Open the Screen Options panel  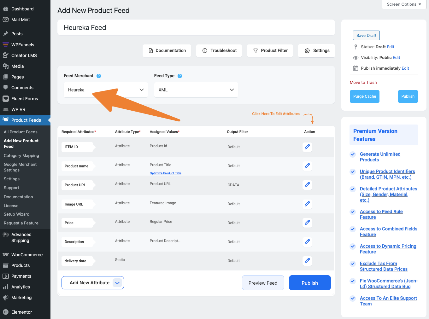coord(404,4)
